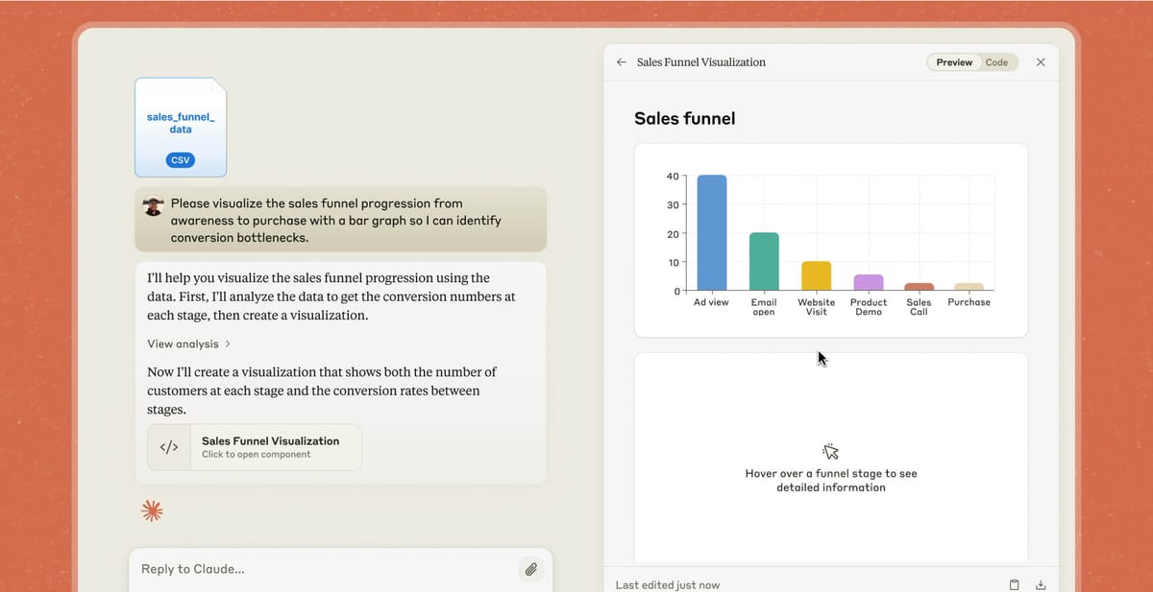Click the user avatar in the prompt message
Viewport: 1153px width, 592px height.
coord(153,206)
